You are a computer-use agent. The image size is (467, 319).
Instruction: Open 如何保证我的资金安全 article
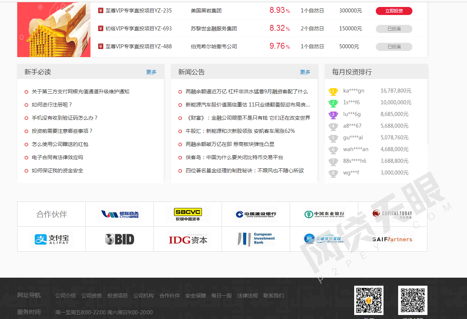point(58,170)
